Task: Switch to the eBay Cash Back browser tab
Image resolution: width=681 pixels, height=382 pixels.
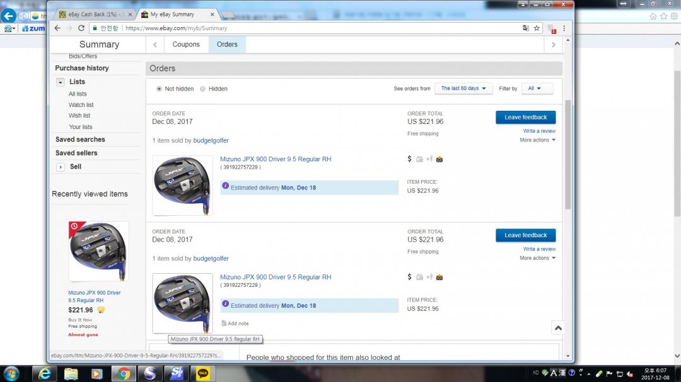Action: pyautogui.click(x=95, y=14)
